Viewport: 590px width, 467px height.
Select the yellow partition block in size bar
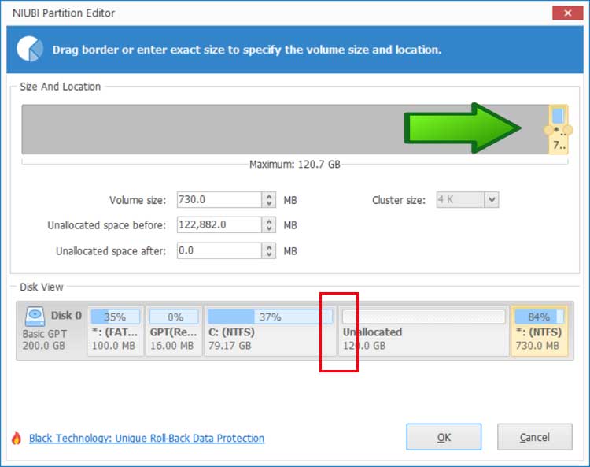(558, 129)
